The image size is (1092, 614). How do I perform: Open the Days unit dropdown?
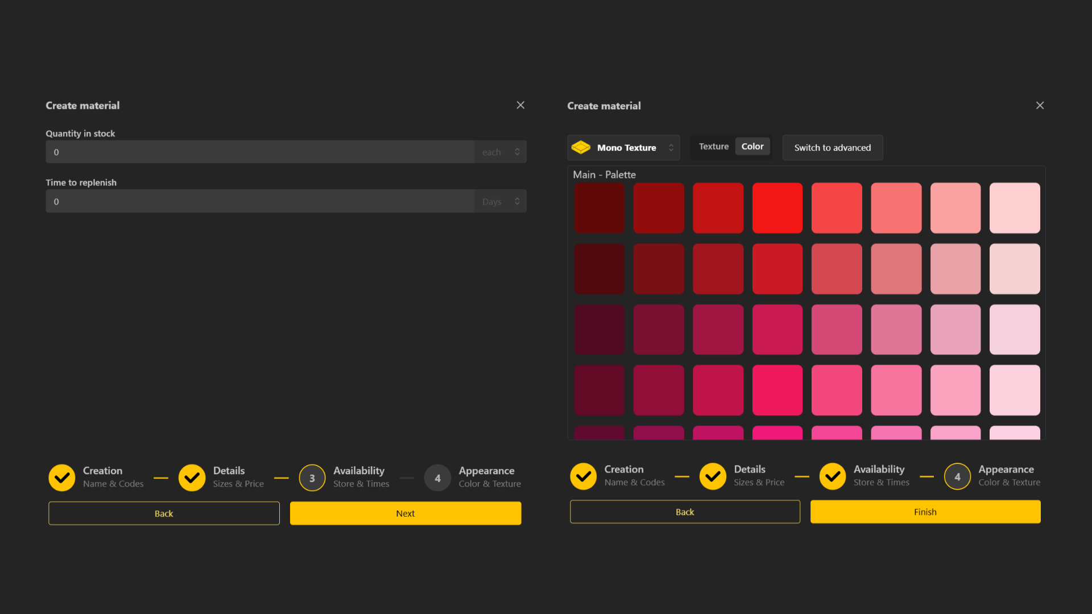tap(500, 201)
